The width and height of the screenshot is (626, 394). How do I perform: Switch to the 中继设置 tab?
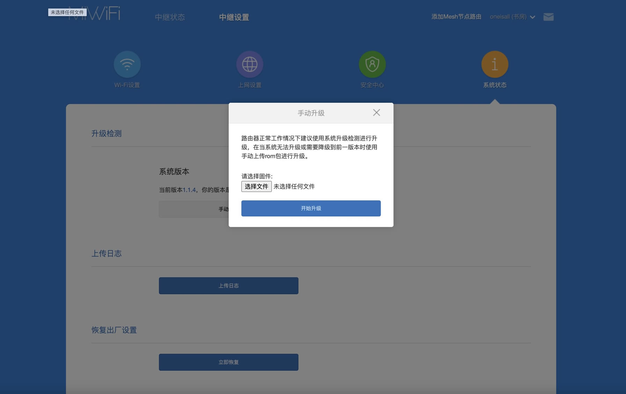click(x=234, y=17)
